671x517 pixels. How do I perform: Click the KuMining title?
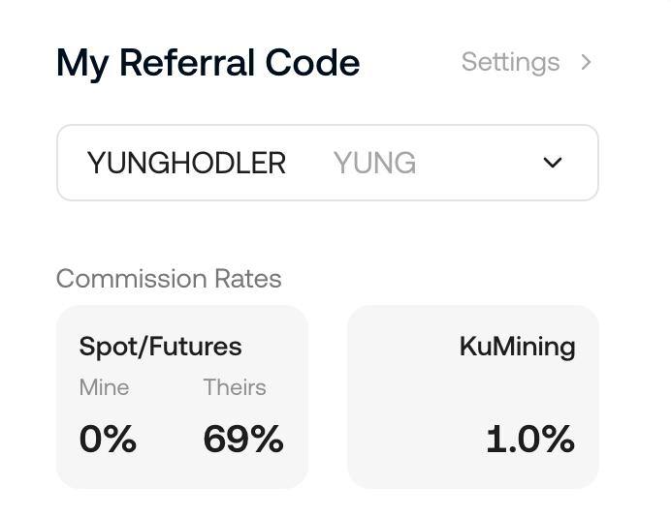pos(518,346)
